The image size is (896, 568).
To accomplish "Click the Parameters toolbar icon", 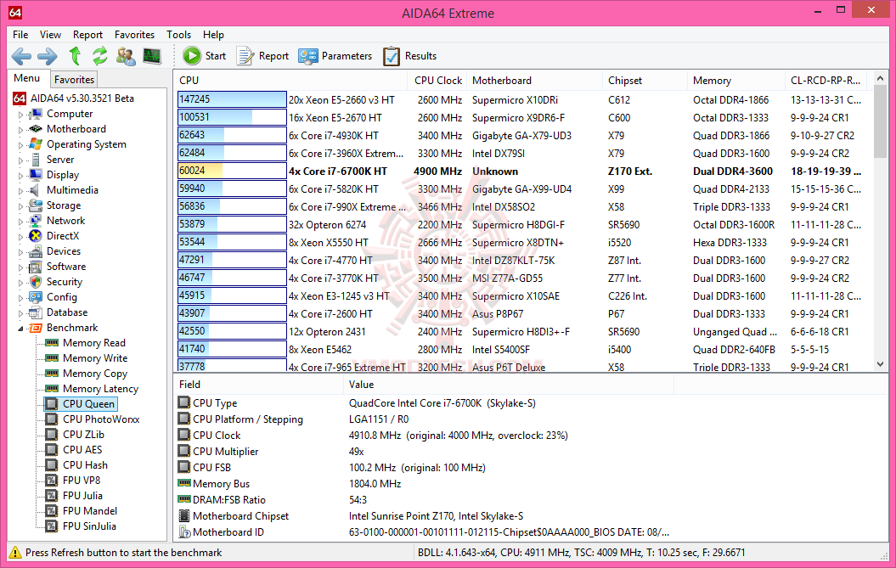I will pos(308,56).
